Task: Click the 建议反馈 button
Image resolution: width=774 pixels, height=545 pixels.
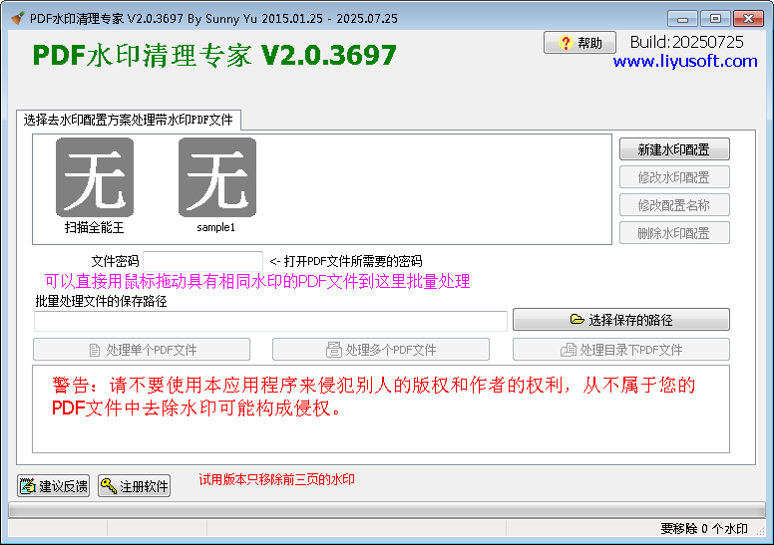Action: coord(53,486)
